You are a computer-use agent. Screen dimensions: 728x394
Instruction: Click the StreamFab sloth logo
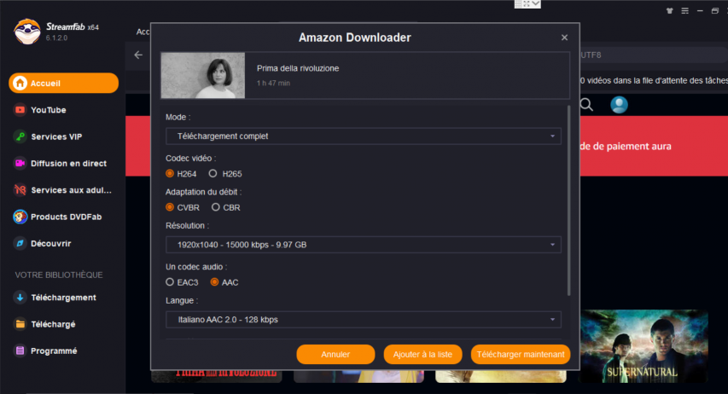coord(27,32)
